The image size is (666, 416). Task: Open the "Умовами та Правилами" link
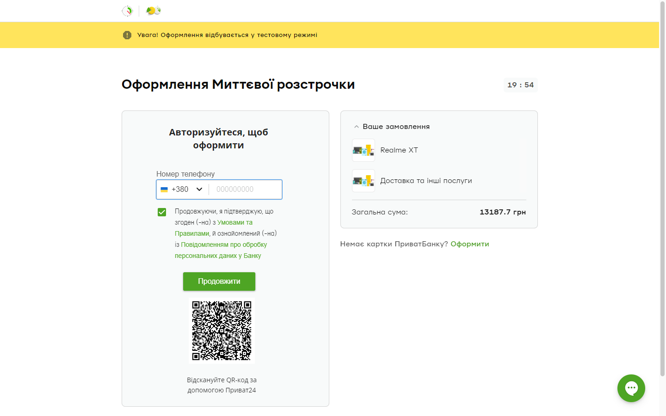[214, 228]
